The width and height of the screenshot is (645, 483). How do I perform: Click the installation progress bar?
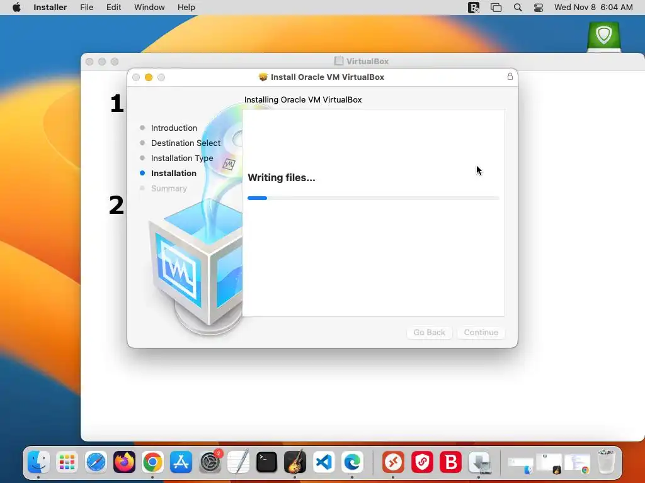point(374,198)
